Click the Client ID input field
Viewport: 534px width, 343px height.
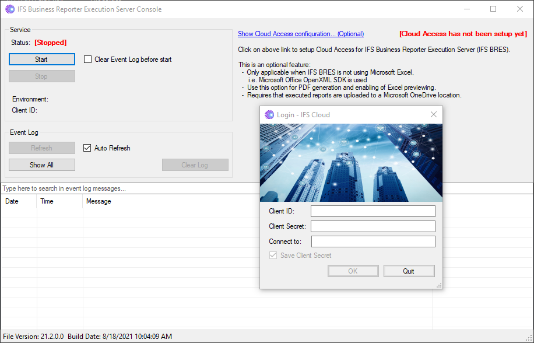click(x=373, y=211)
